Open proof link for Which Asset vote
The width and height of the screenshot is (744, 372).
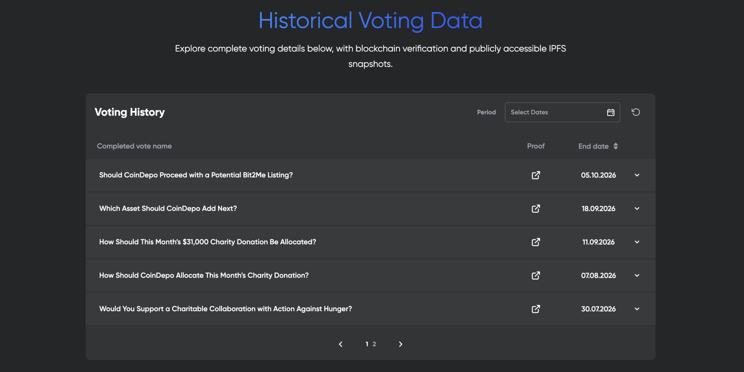tap(536, 209)
